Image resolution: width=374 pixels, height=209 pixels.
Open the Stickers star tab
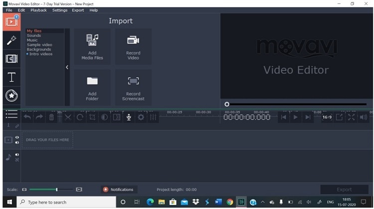[x=11, y=96]
